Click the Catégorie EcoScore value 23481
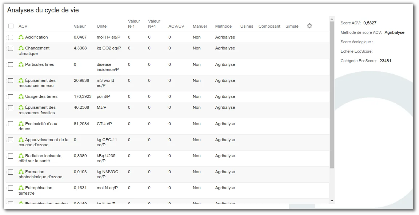The height and width of the screenshot is (215, 419). point(385,61)
